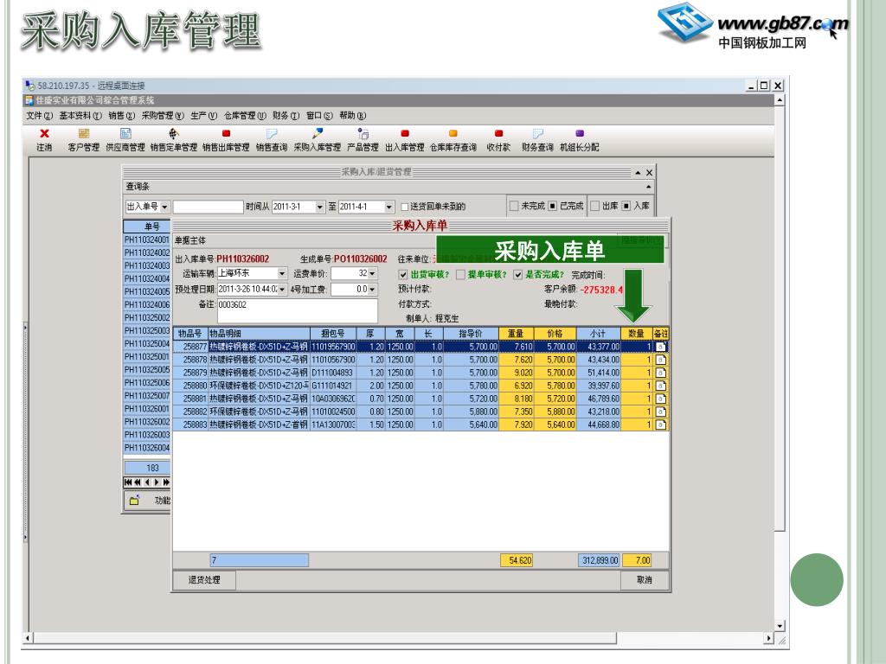Open 供应商管理 toolbar icon
The image size is (886, 664).
pyautogui.click(x=125, y=134)
